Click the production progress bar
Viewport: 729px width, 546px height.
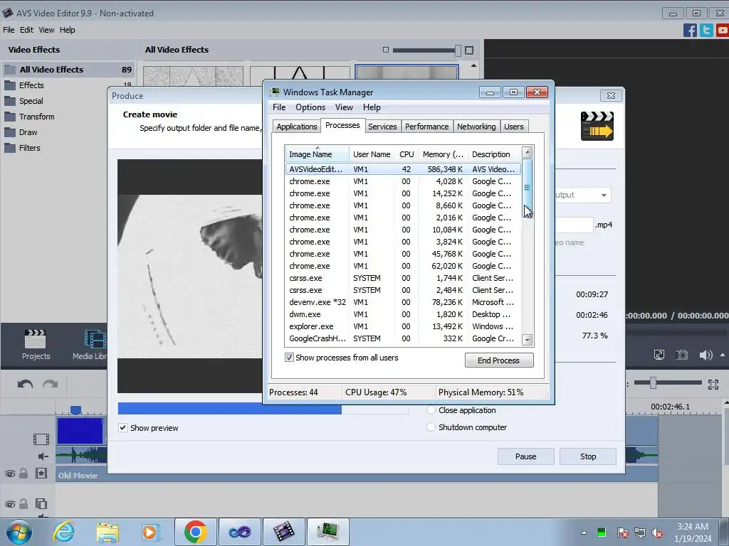click(263, 409)
